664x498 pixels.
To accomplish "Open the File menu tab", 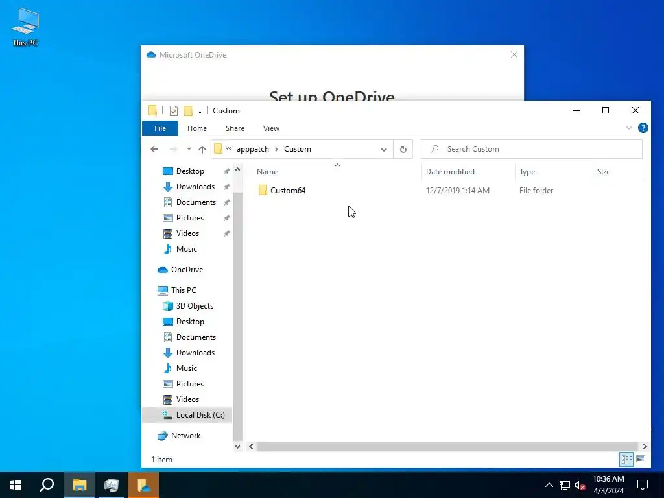I will tap(160, 128).
